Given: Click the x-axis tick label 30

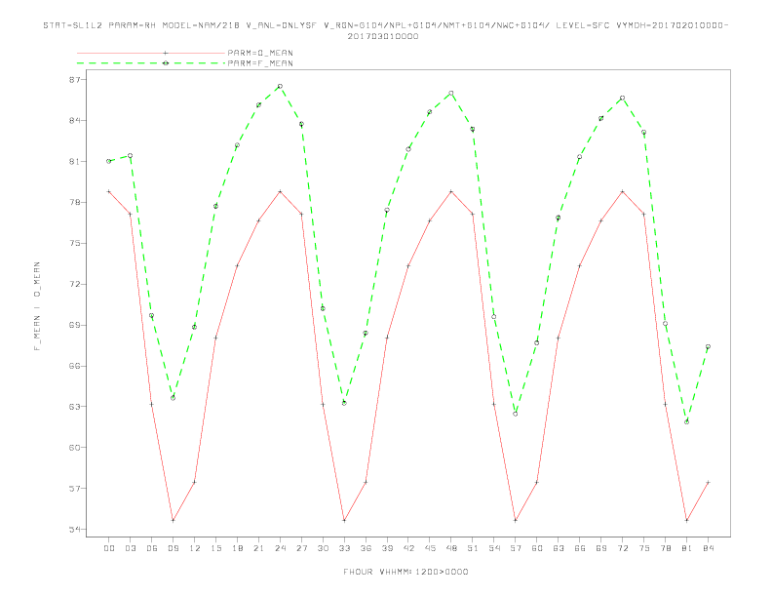Looking at the screenshot, I should pos(323,548).
